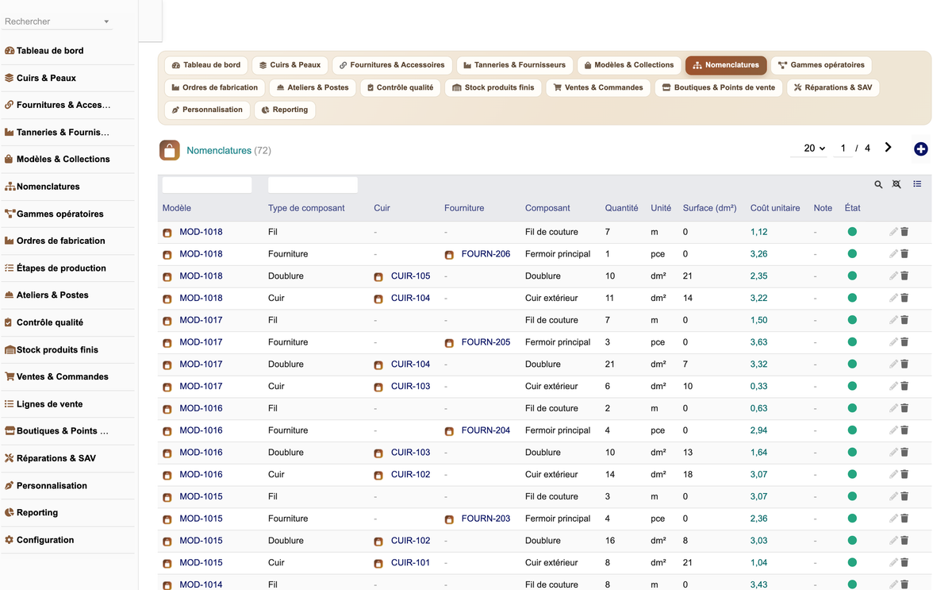
Task: Click the CUIR-105 bag icon
Action: tap(378, 277)
